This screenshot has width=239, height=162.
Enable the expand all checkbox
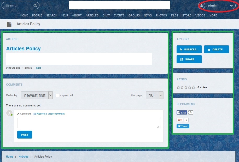point(58,95)
